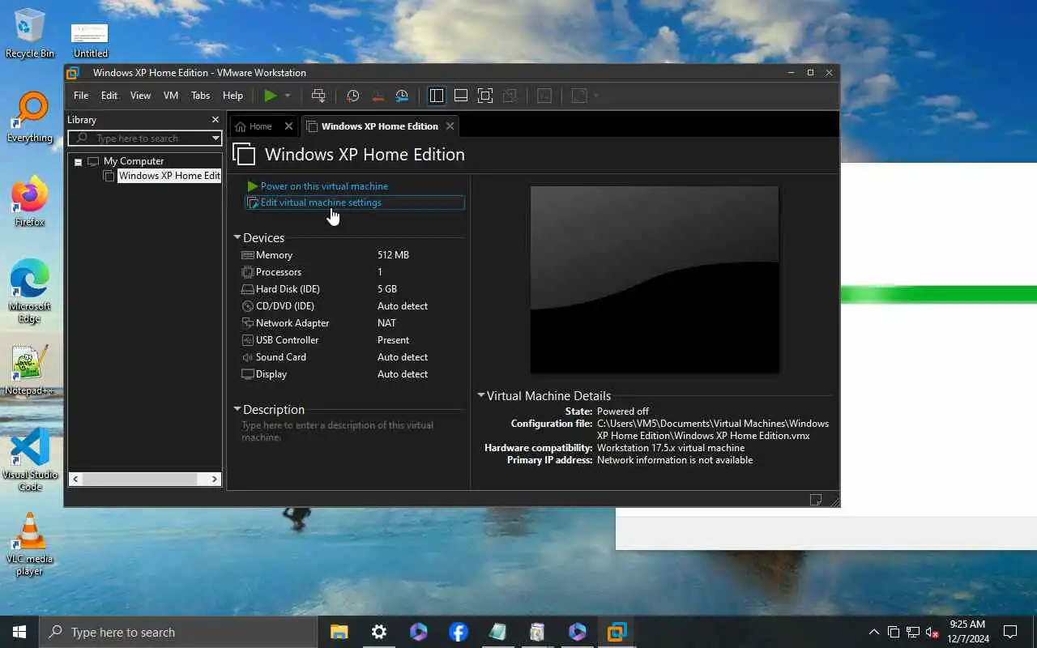Viewport: 1037px width, 648px height.
Task: Select Windows XP Home Edition in library tree
Action: tap(169, 176)
